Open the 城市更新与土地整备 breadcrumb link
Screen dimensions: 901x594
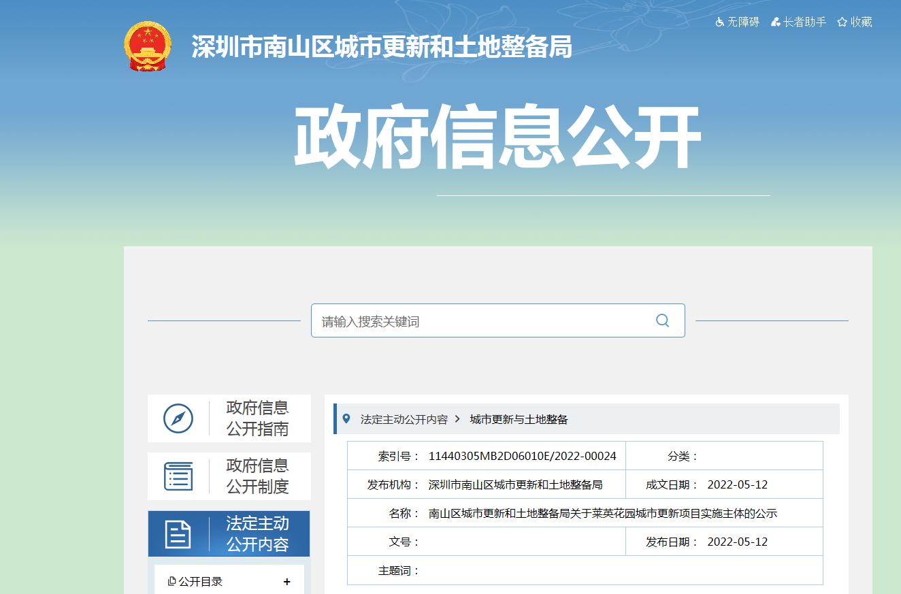[519, 420]
